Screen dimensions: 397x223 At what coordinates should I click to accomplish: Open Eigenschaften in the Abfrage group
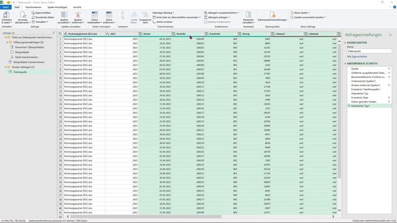coord(42,12)
